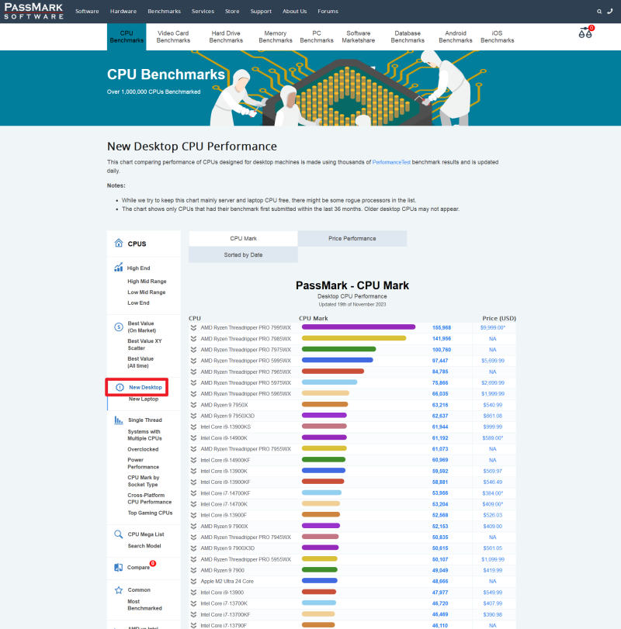The height and width of the screenshot is (629, 621).
Task: Open CPU Mark by Socket Type
Action: click(x=144, y=481)
